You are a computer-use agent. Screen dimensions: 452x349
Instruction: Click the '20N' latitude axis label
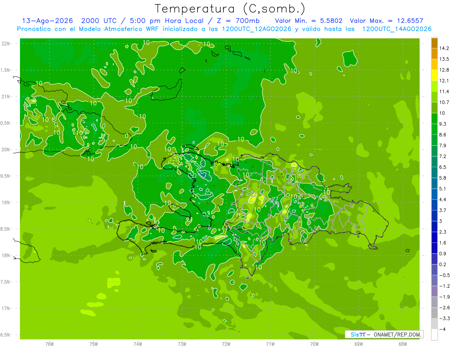pyautogui.click(x=6, y=149)
